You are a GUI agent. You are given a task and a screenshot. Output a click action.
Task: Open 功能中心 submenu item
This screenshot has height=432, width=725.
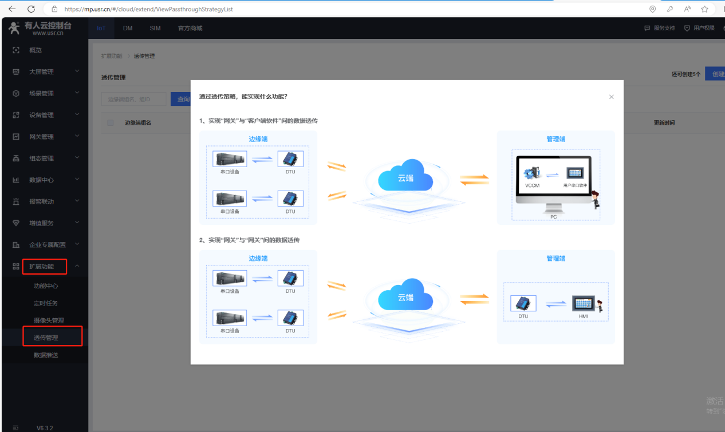click(46, 286)
